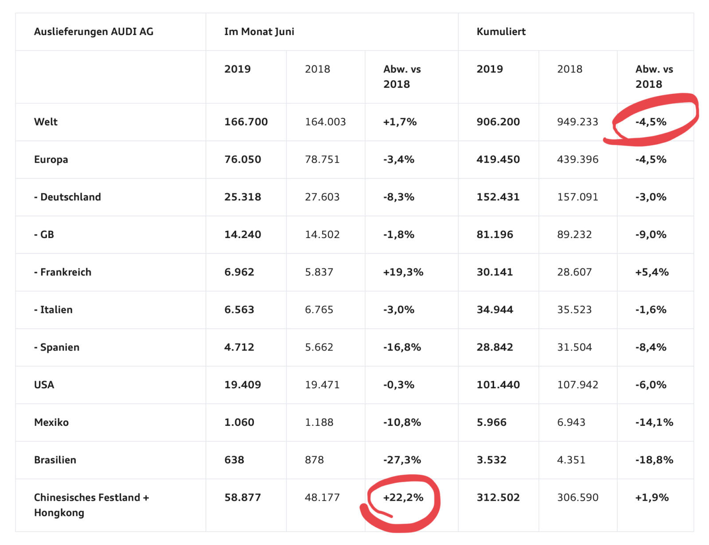
Task: Select Italien cumulative value 34.944
Action: [x=495, y=310]
